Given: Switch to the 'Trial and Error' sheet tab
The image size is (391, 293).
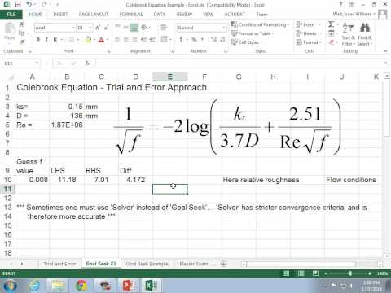Looking at the screenshot, I should [59, 264].
